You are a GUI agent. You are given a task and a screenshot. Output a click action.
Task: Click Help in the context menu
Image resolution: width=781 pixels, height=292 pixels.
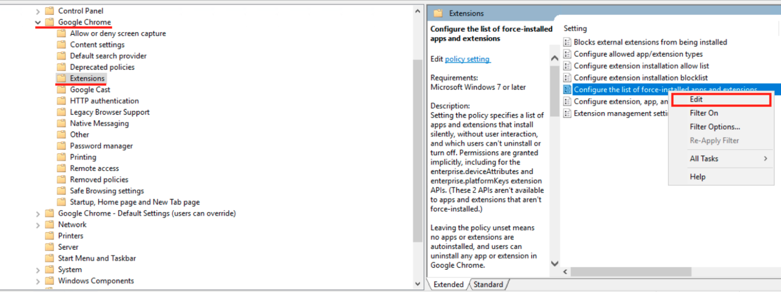coord(721,176)
